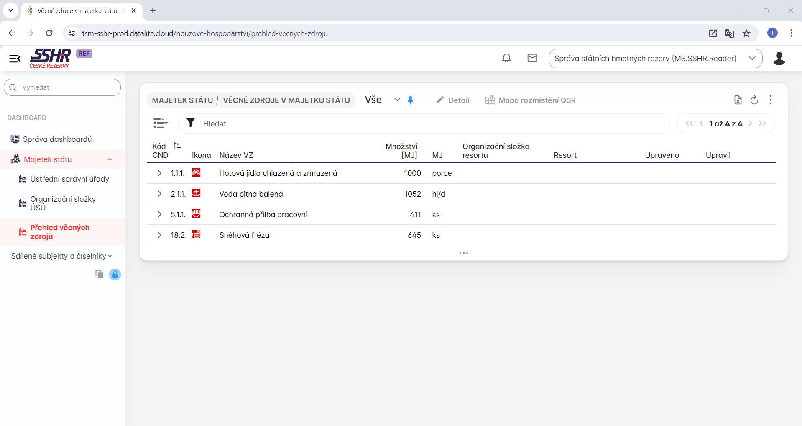Viewport: 802px width, 426px height.
Task: Refresh the table data
Action: pos(754,100)
